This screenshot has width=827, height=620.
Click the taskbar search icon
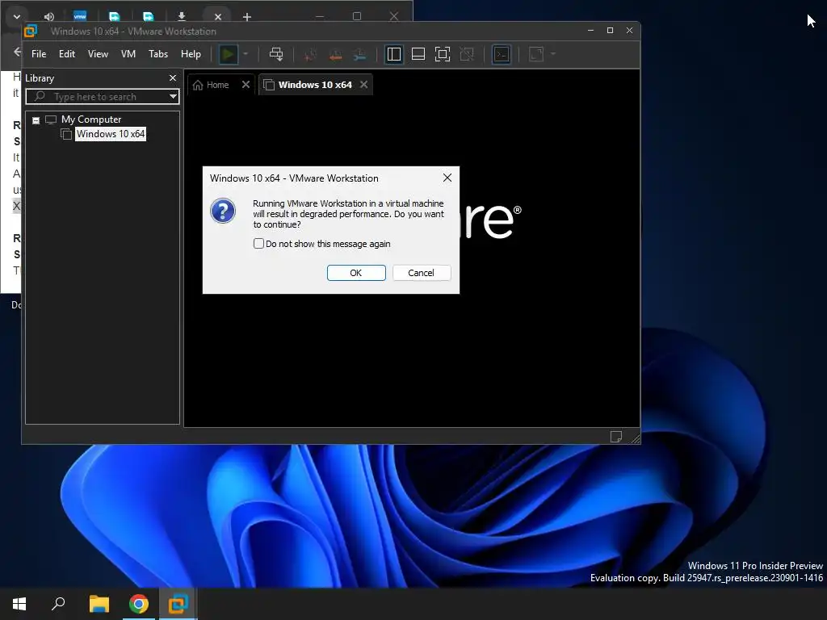coord(58,604)
